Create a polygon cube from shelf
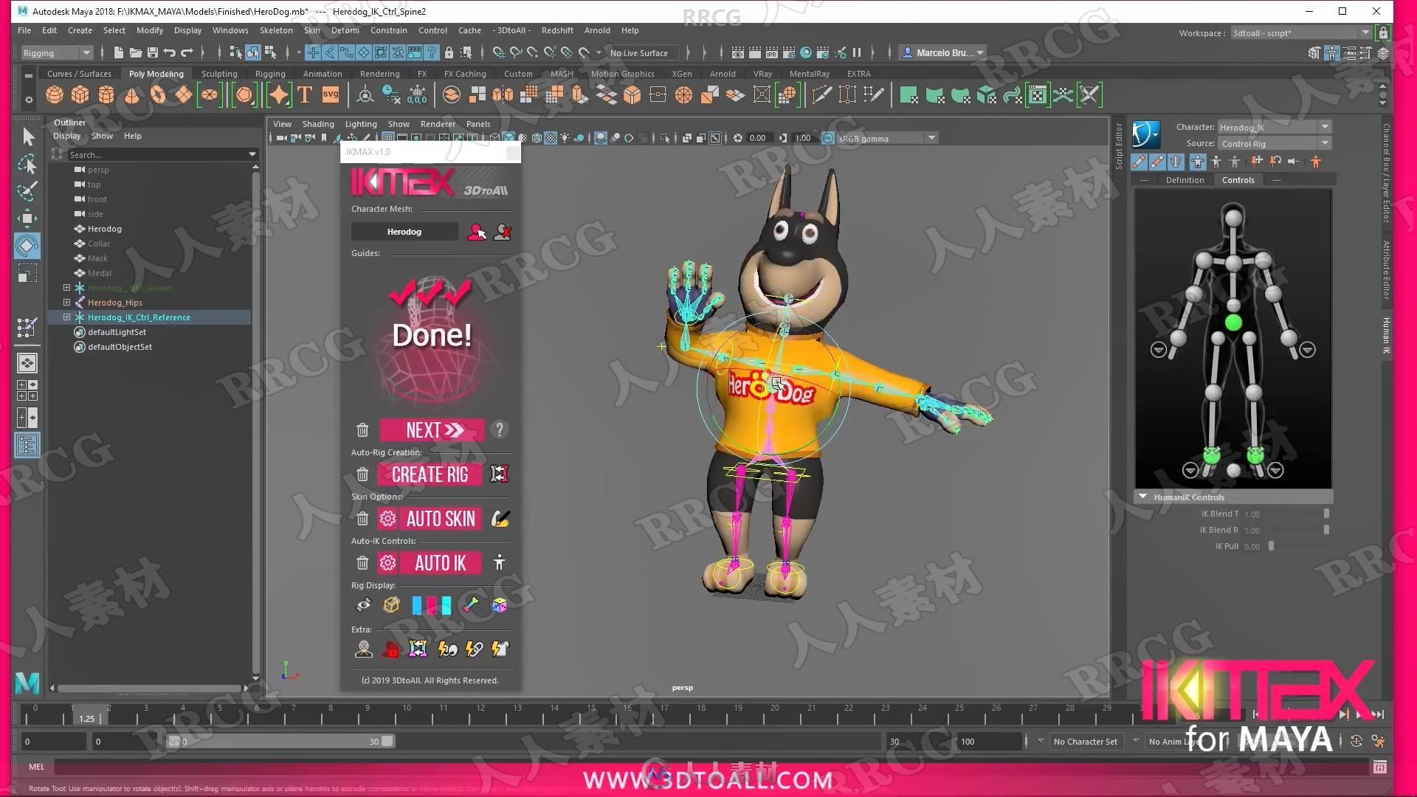Screen dimensions: 1417x797 [x=80, y=94]
